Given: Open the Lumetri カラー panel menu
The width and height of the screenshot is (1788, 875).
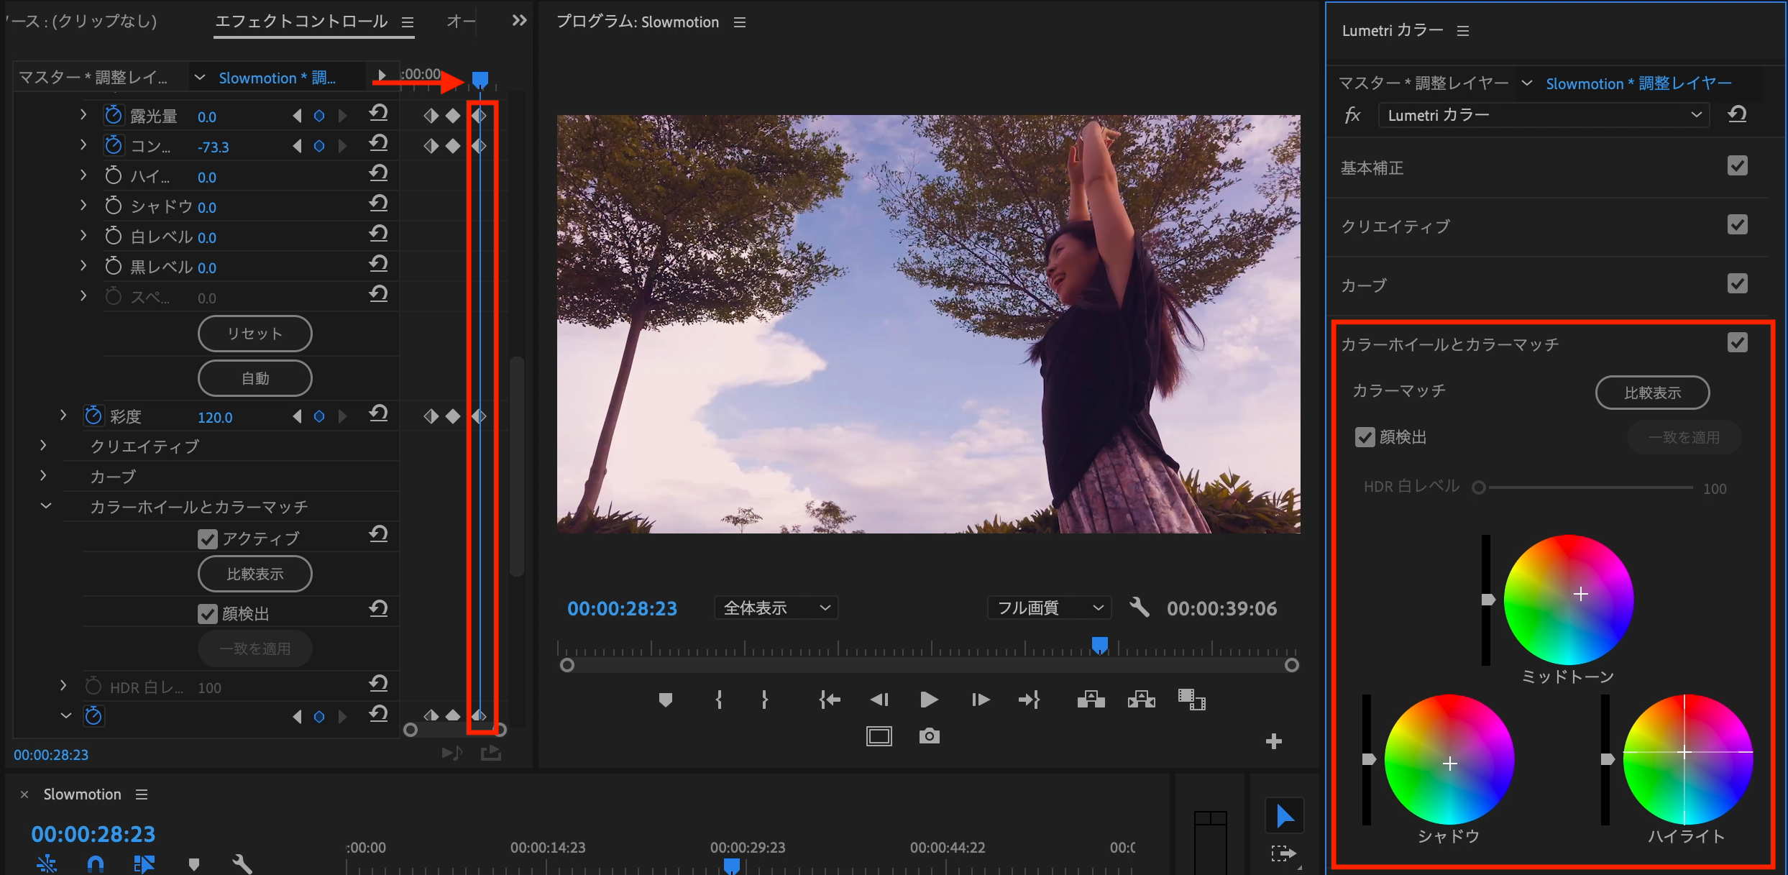Looking at the screenshot, I should click(1463, 31).
